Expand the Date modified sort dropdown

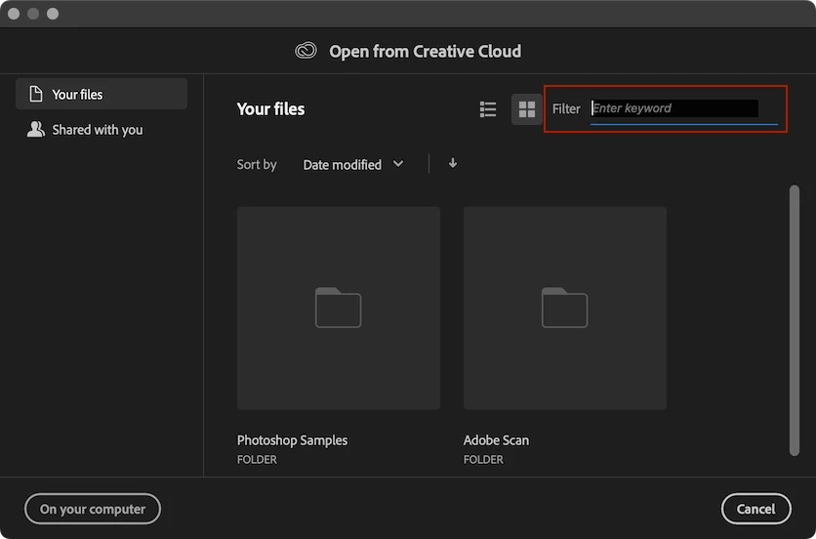tap(352, 165)
